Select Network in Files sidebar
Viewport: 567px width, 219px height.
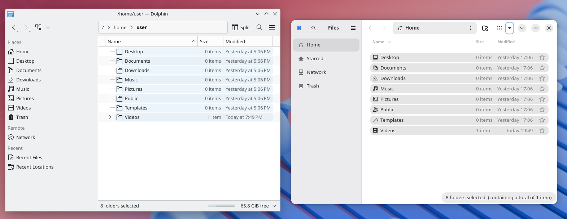(326, 72)
